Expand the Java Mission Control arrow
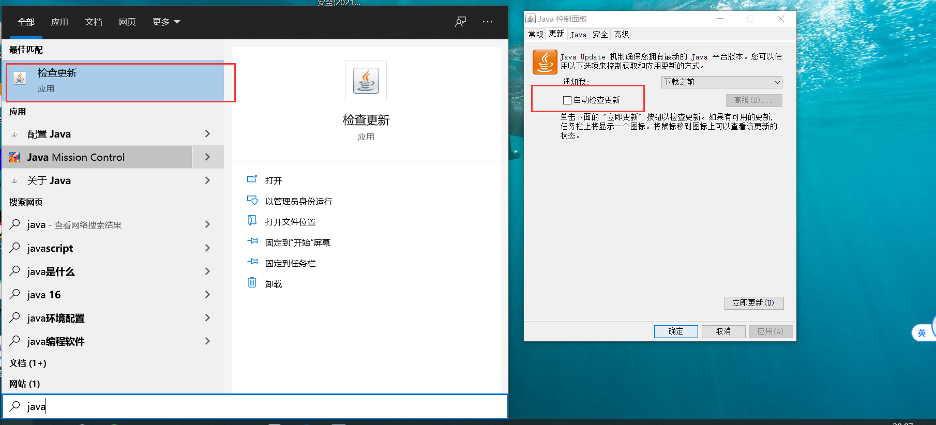936x425 pixels. tap(207, 157)
